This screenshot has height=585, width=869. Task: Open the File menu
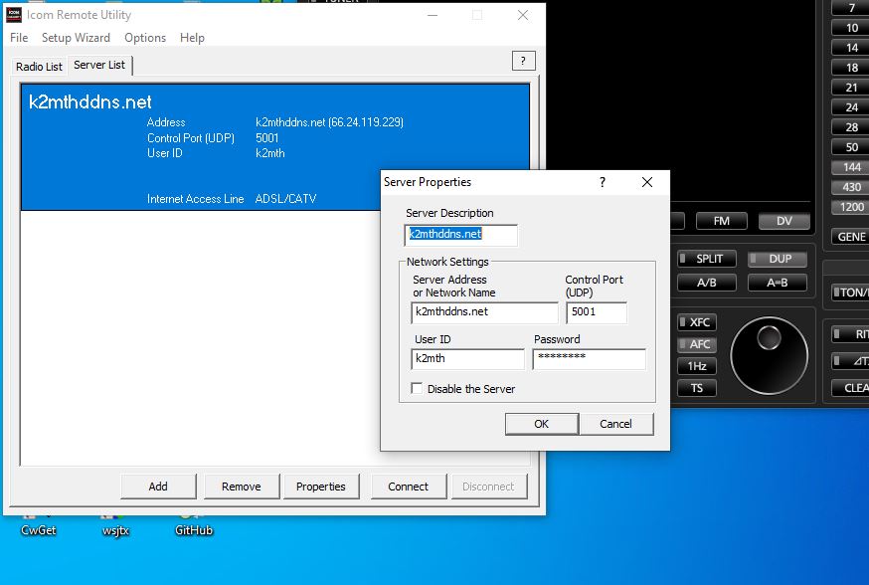click(x=19, y=38)
